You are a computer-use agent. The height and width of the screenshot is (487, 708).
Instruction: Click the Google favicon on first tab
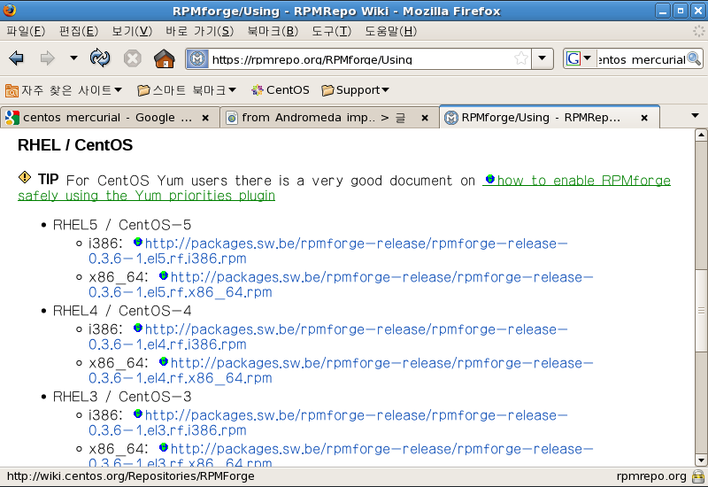pyautogui.click(x=12, y=118)
